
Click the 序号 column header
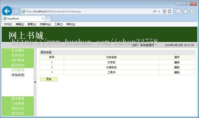(x=52, y=57)
